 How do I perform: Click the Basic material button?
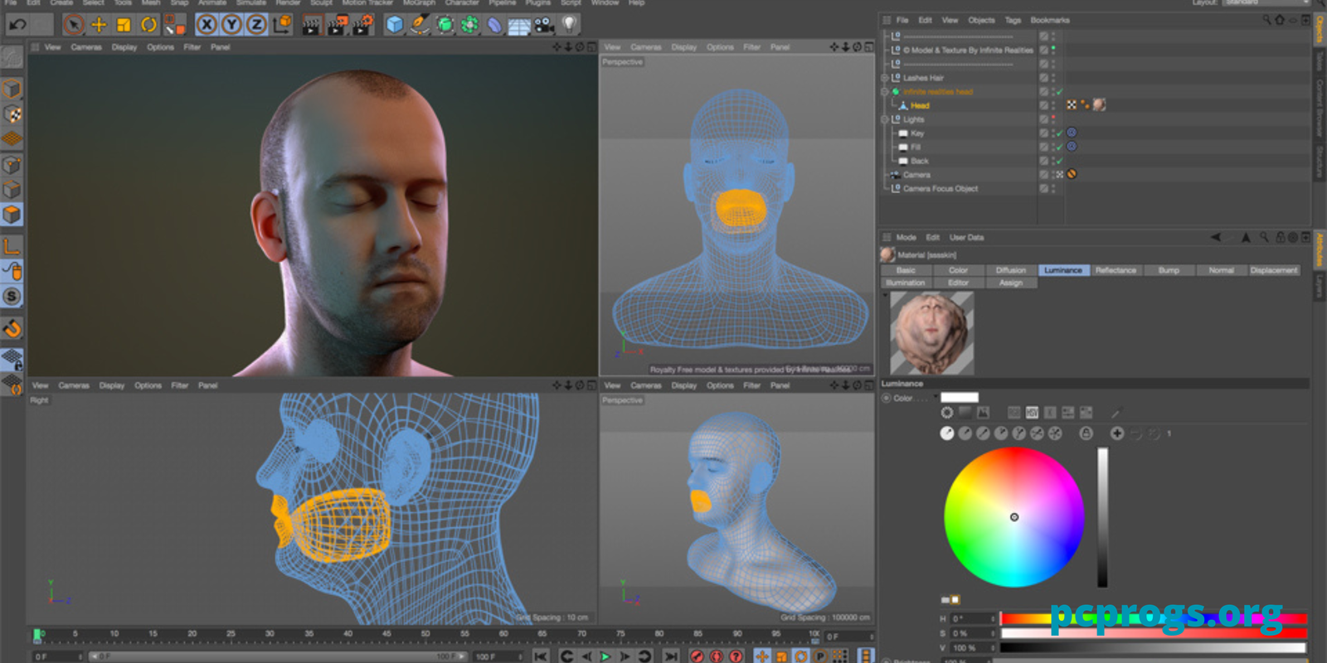coord(906,270)
